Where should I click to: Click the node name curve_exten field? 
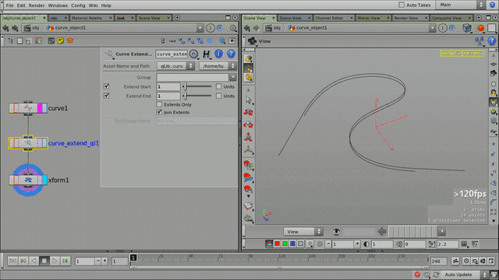[x=172, y=54]
